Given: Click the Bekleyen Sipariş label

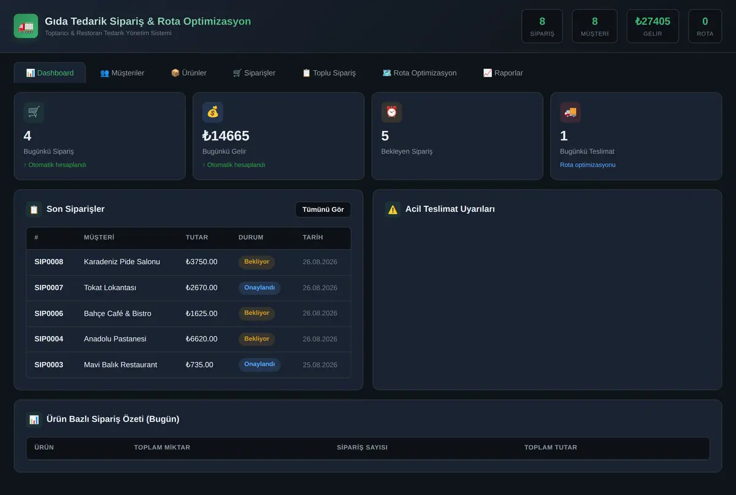Looking at the screenshot, I should [407, 151].
